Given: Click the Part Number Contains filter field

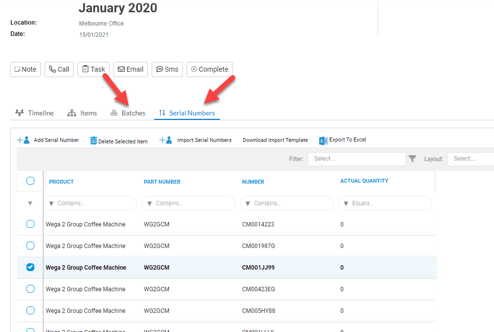Looking at the screenshot, I should pos(189,203).
